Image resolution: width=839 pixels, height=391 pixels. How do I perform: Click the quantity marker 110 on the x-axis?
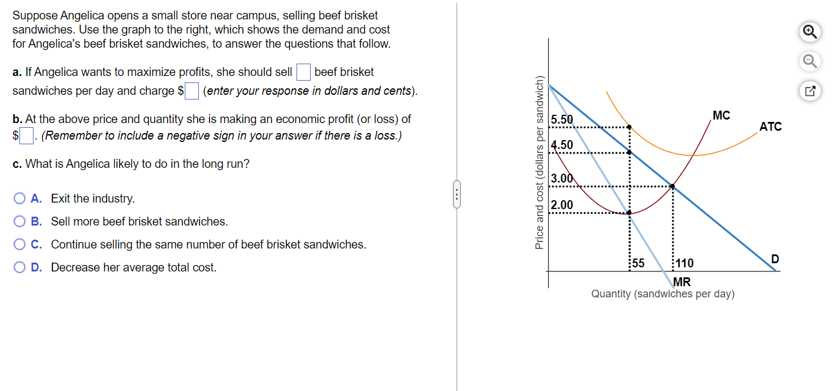point(684,263)
